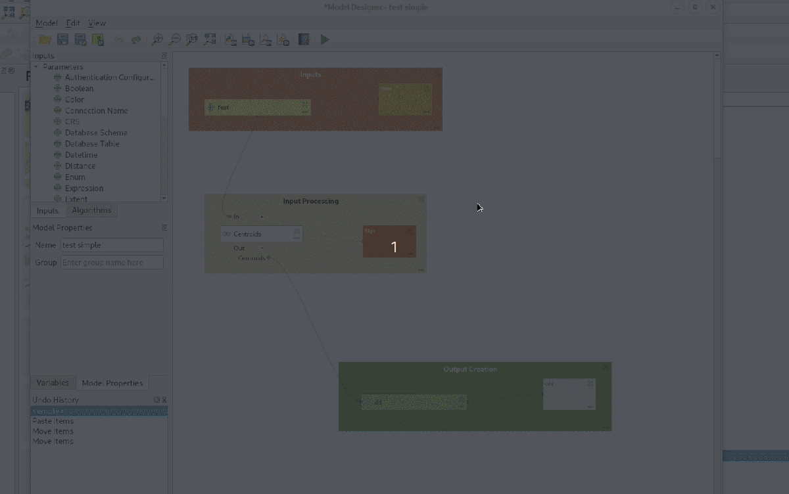Click the Save Model icon
Screen dimensions: 789x494
[x=62, y=40]
